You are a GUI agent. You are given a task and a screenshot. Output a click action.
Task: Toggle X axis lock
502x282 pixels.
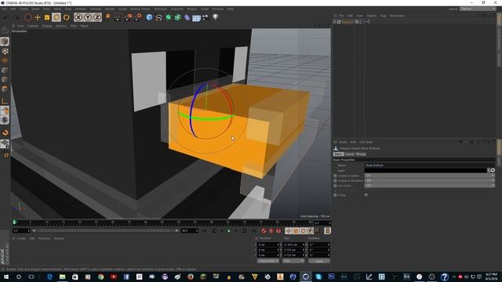[78, 17]
